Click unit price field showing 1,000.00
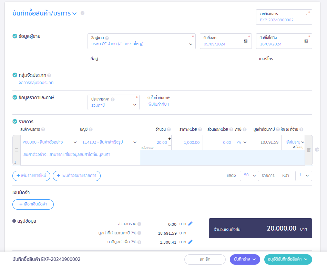This screenshot has height=265, width=327. click(187, 142)
